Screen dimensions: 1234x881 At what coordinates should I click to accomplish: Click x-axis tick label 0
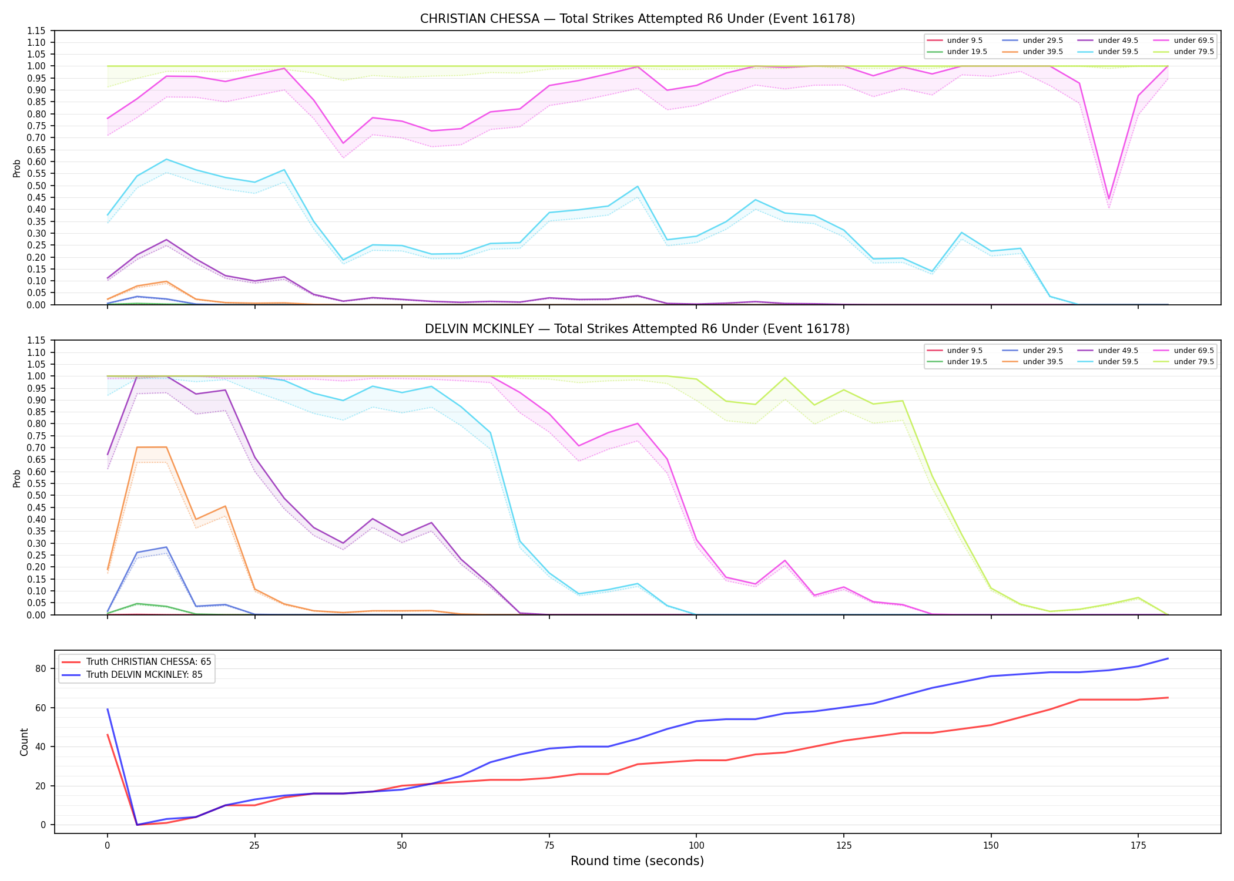tap(107, 846)
